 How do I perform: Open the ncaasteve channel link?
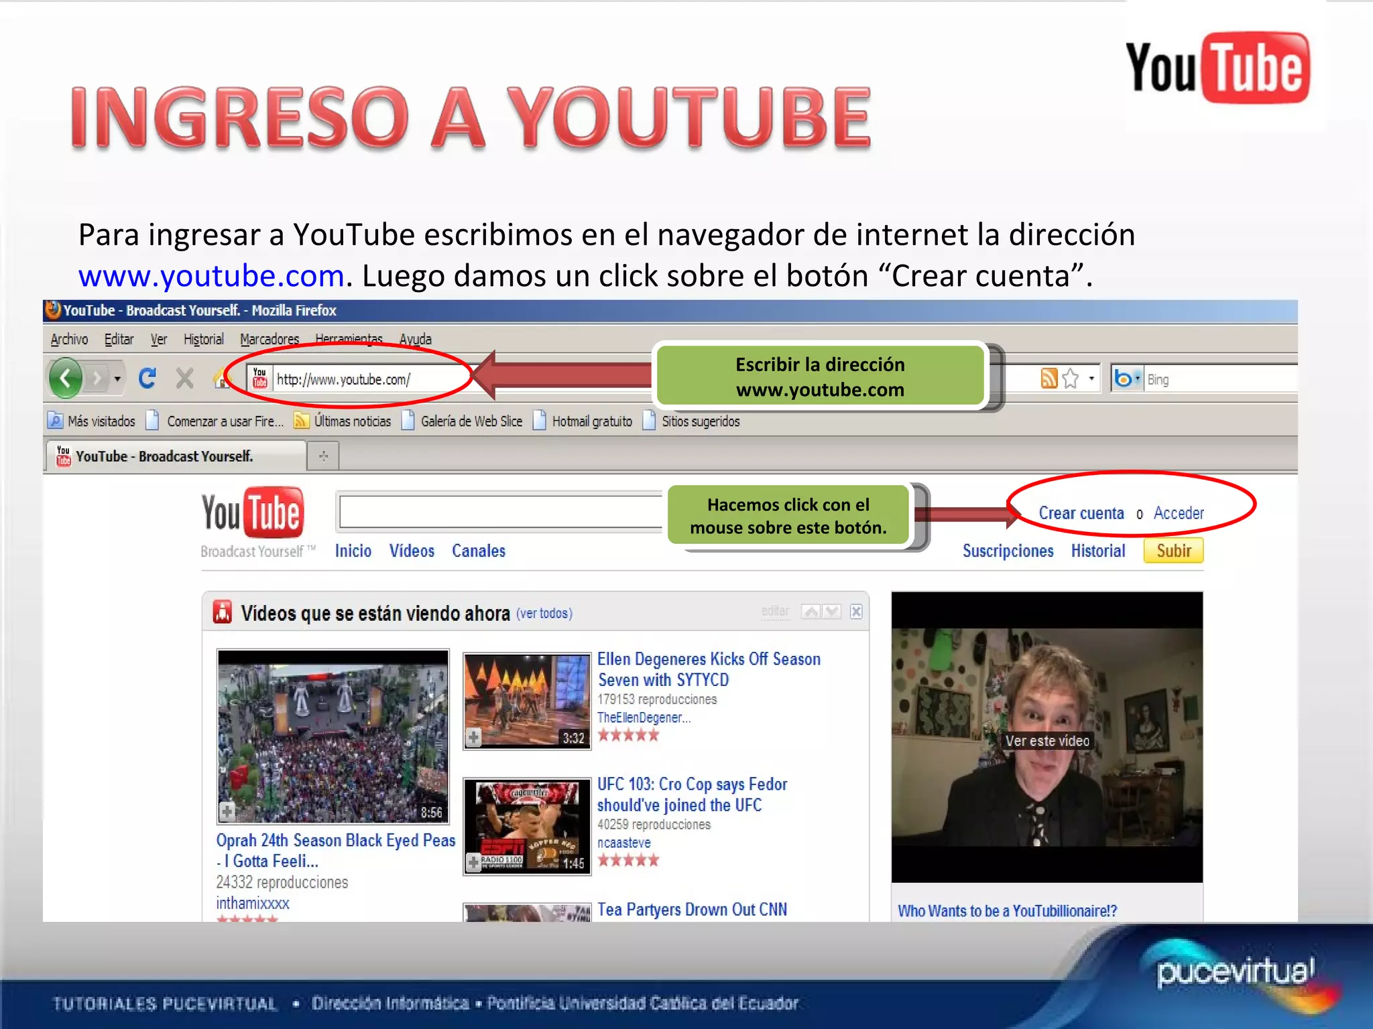tap(623, 843)
